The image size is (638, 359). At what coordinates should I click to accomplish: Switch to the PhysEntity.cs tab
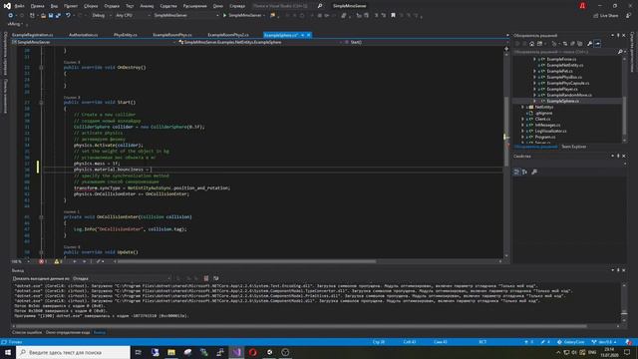[x=126, y=35]
